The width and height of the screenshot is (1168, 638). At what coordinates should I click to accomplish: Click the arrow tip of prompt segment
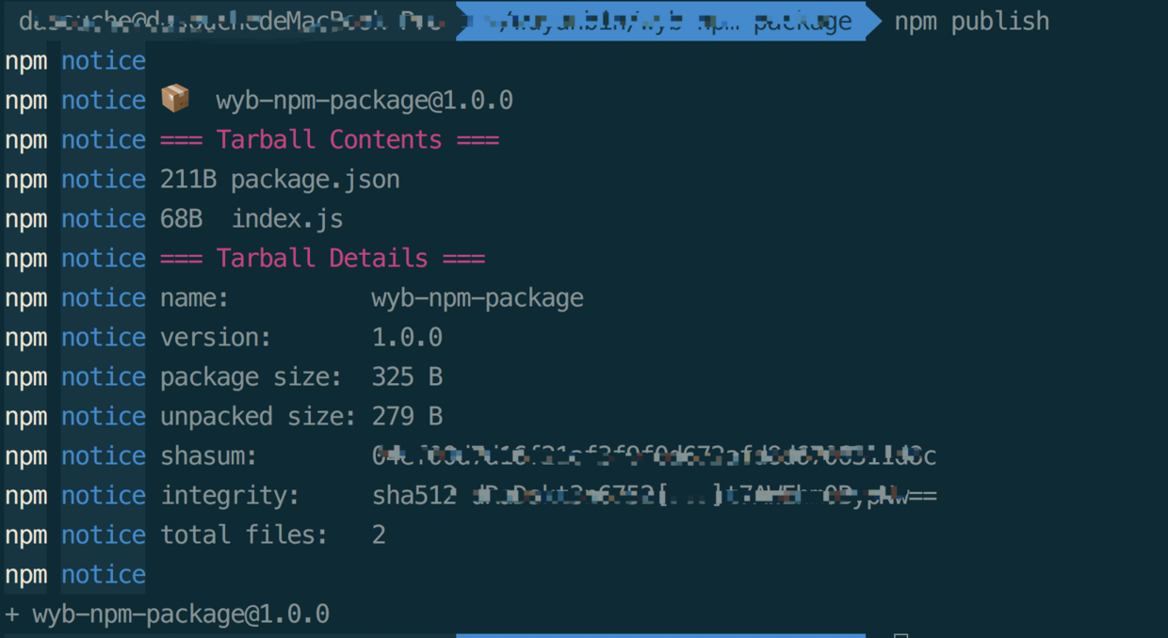click(x=874, y=21)
